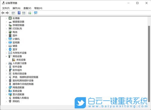Minimize the 设备管理器 window

click(128, 3)
